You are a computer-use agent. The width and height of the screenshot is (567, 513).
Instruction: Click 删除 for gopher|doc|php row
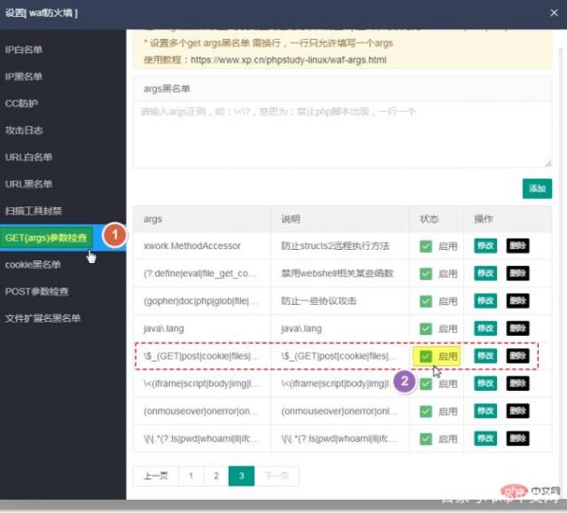518,301
